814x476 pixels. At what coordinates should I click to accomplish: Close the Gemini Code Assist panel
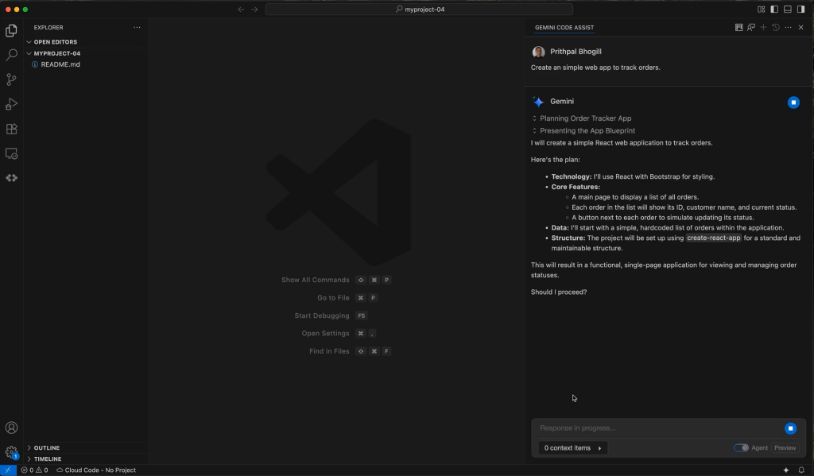[x=801, y=28]
